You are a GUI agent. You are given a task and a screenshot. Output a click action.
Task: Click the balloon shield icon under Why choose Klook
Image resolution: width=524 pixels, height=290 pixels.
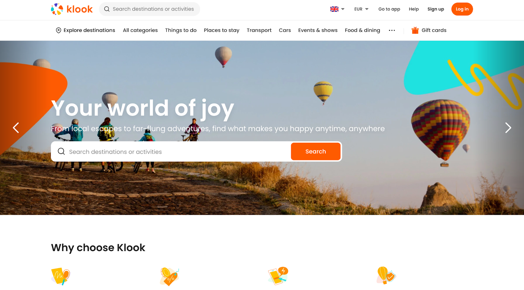pyautogui.click(x=386, y=275)
